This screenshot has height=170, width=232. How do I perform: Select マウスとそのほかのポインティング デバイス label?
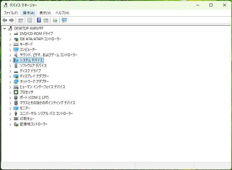[x=47, y=103]
